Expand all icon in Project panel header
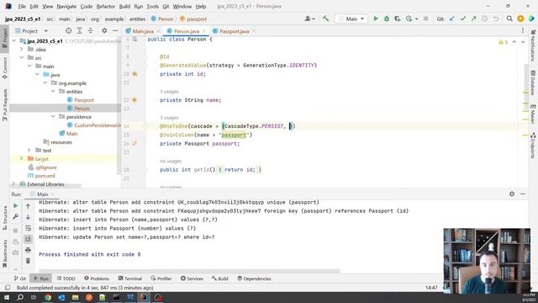 tap(80, 31)
